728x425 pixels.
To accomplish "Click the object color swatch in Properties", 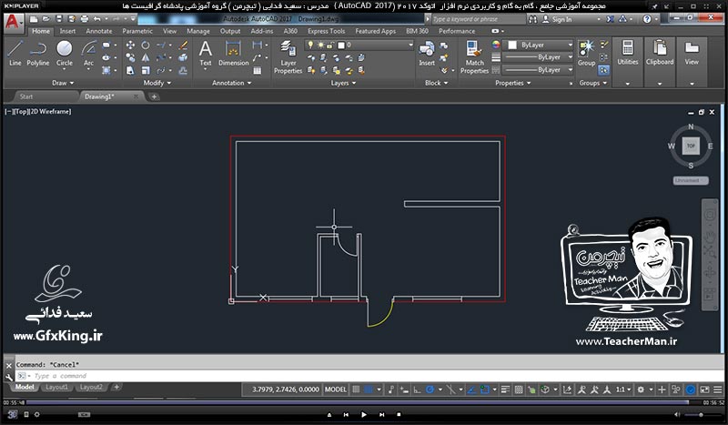I will pyautogui.click(x=512, y=46).
